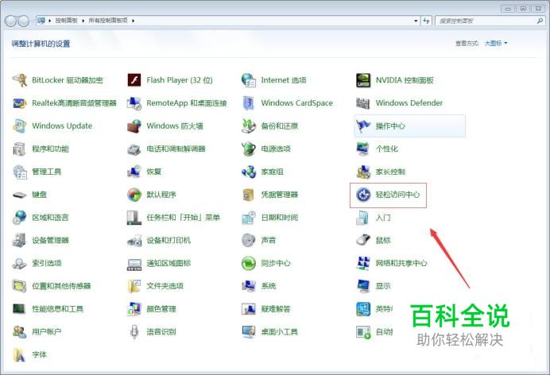The height and width of the screenshot is (375, 550).
Task: Click the control panel icon in address bar
Action: (x=41, y=21)
